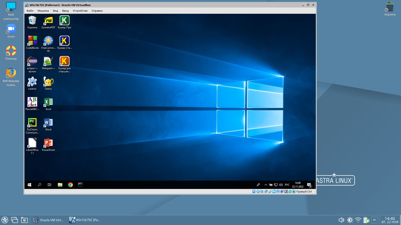Select the Windows Корзина icon inside the VM

click(x=32, y=22)
